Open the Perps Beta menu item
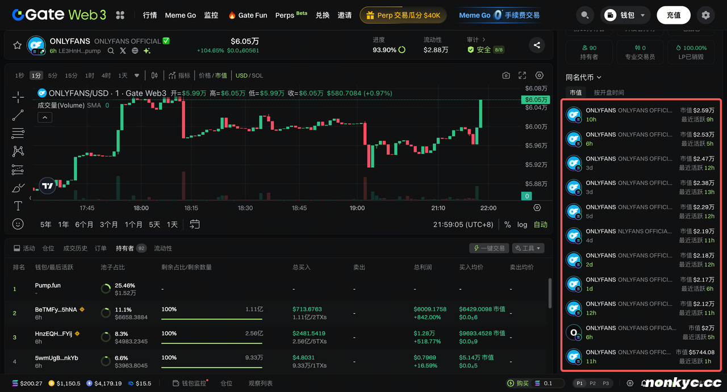 pos(291,15)
